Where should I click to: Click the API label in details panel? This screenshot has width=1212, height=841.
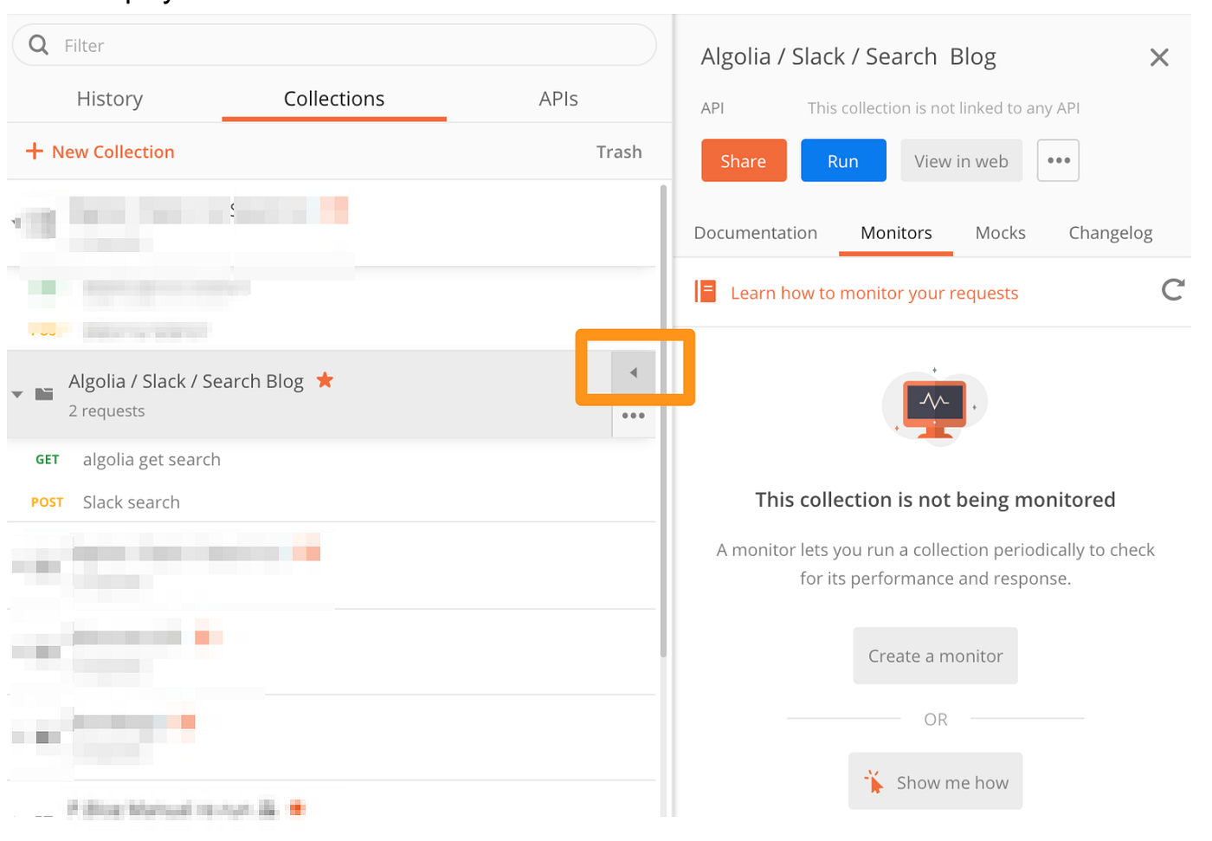[x=712, y=108]
